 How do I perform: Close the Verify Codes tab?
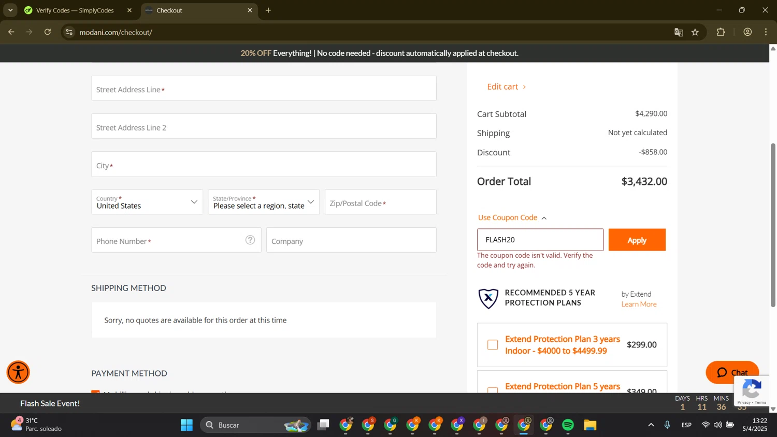point(129,10)
